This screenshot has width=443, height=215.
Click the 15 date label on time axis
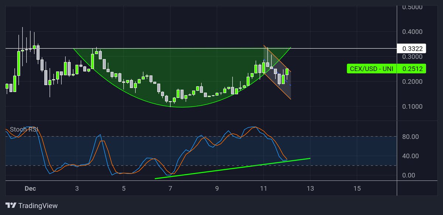[x=357, y=188]
